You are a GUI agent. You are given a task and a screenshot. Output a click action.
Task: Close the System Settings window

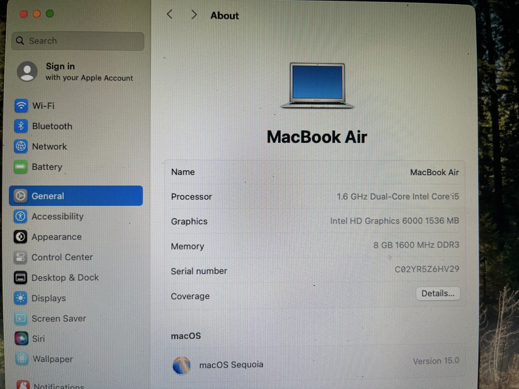[23, 14]
